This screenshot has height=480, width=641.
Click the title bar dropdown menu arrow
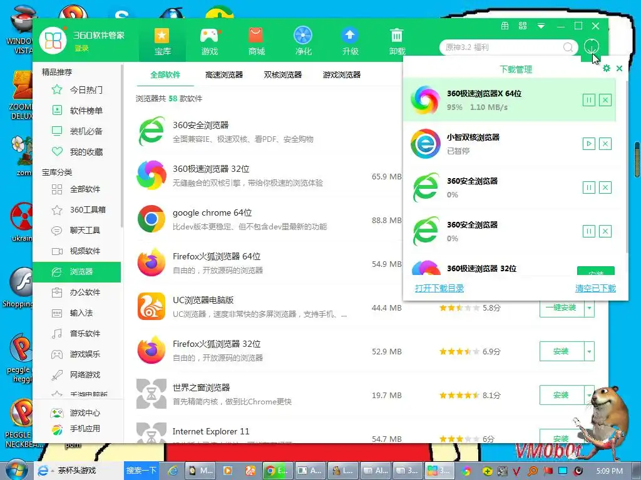pyautogui.click(x=541, y=26)
